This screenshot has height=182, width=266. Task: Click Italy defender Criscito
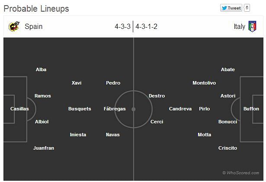[228, 148]
